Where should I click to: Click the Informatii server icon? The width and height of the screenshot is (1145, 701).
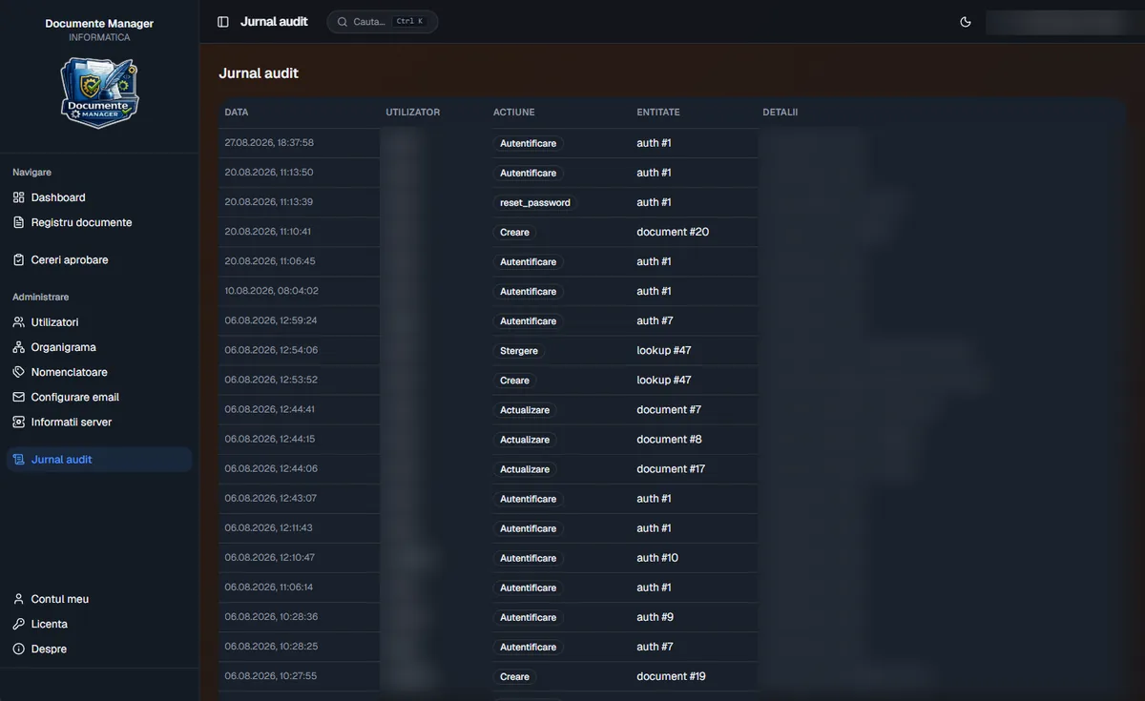coord(19,422)
